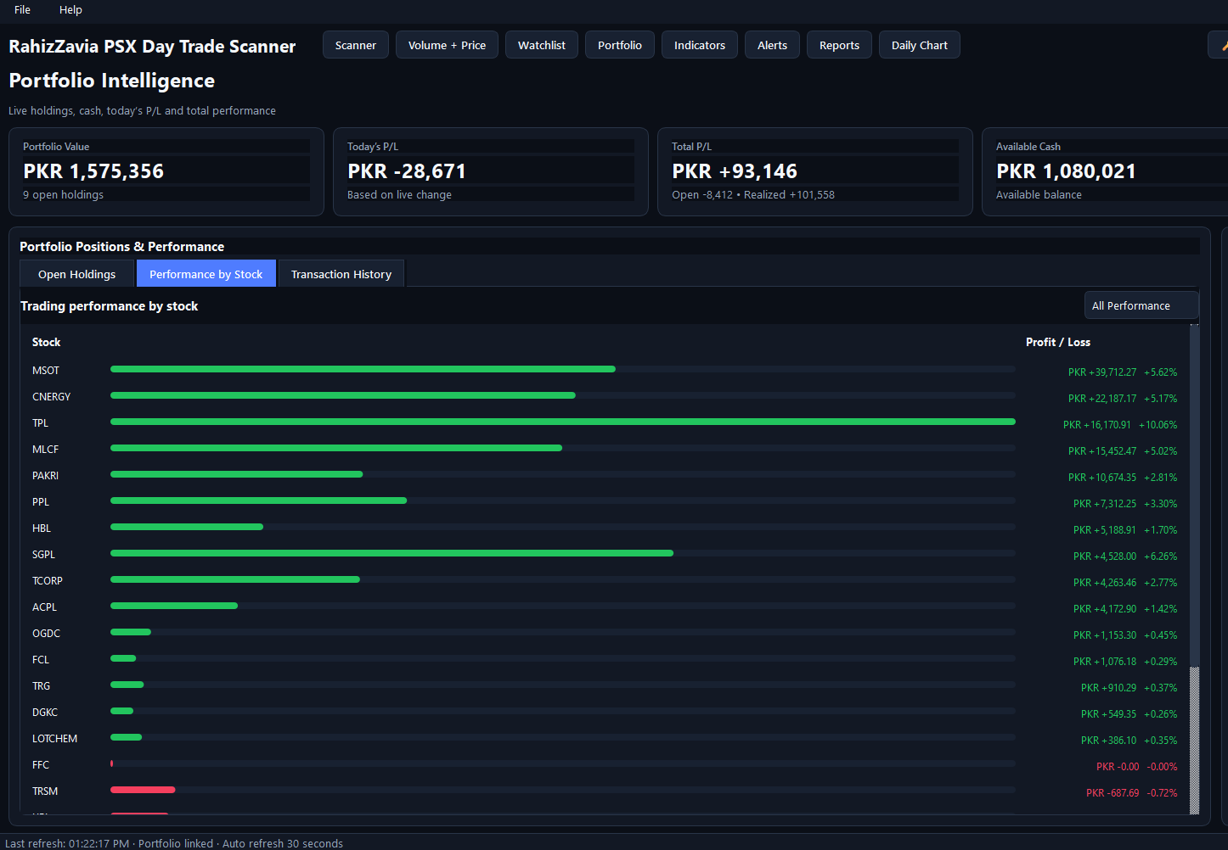The image size is (1228, 850).
Task: Open the File menu
Action: coord(22,10)
